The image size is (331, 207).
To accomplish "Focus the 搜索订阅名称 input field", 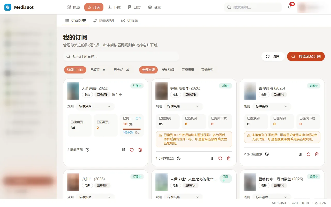I will pyautogui.click(x=121, y=56).
